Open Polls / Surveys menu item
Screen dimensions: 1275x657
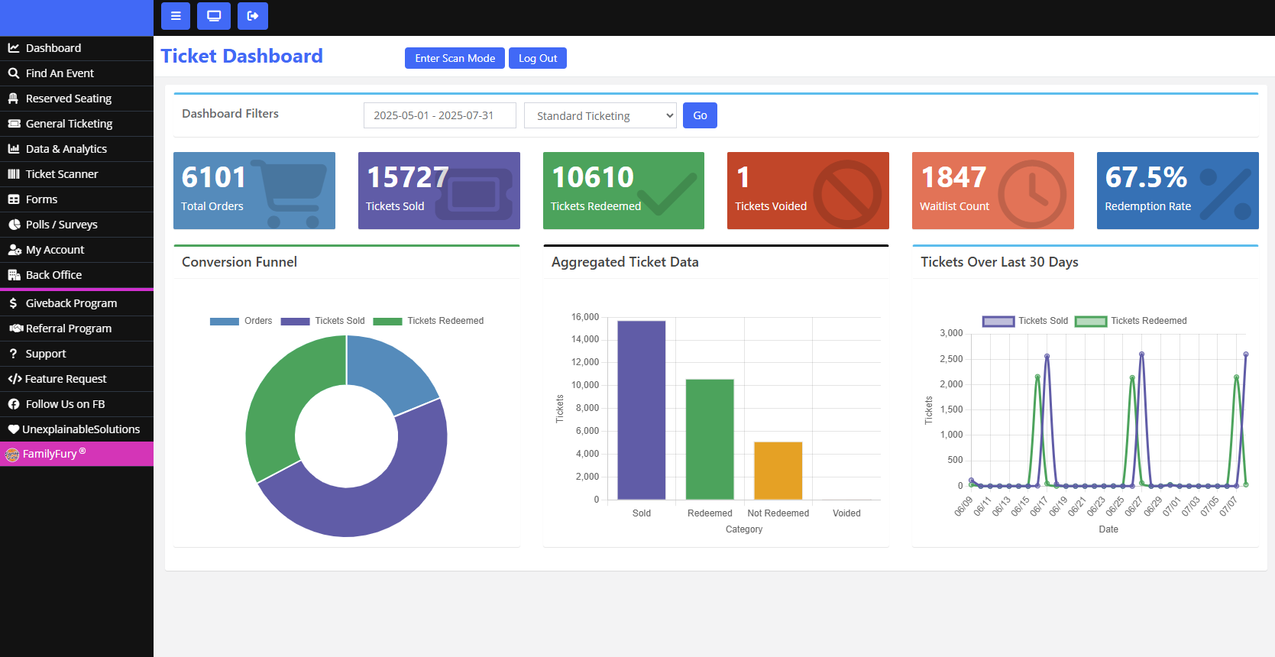(x=76, y=225)
